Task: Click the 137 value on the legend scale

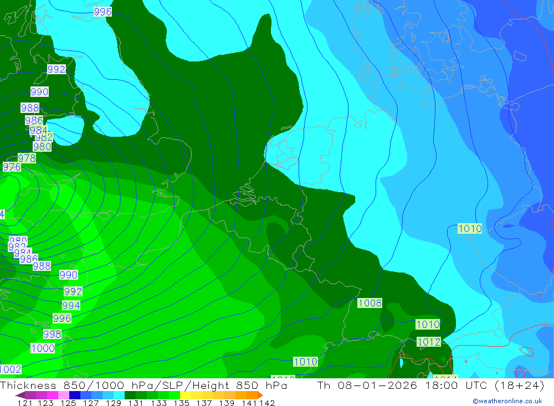Action: [x=204, y=403]
